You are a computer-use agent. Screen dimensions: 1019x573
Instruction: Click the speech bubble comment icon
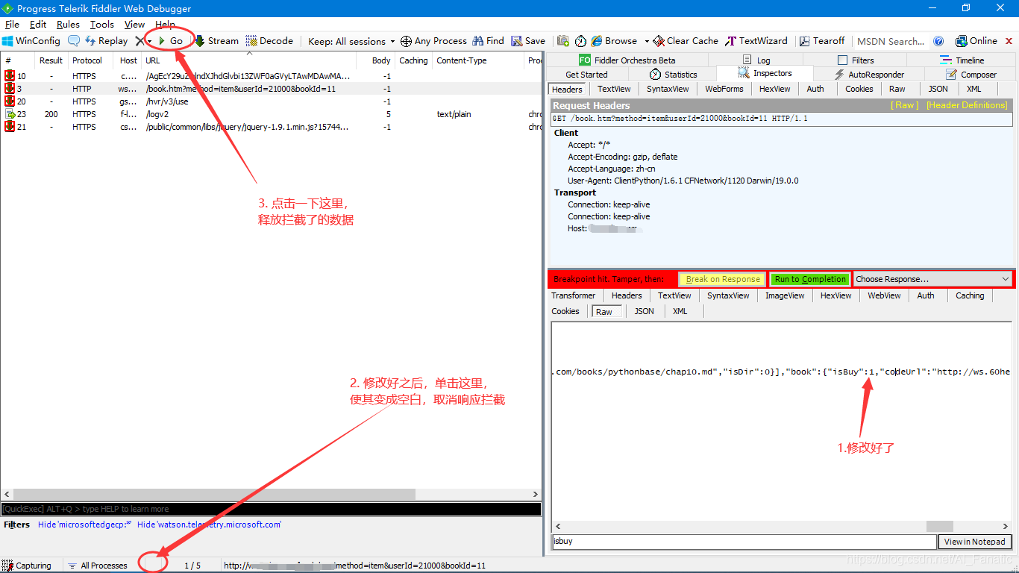74,41
